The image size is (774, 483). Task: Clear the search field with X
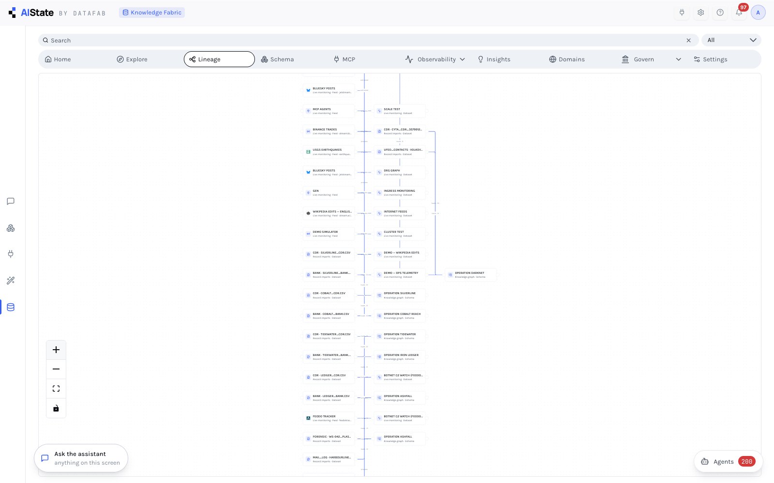[688, 41]
